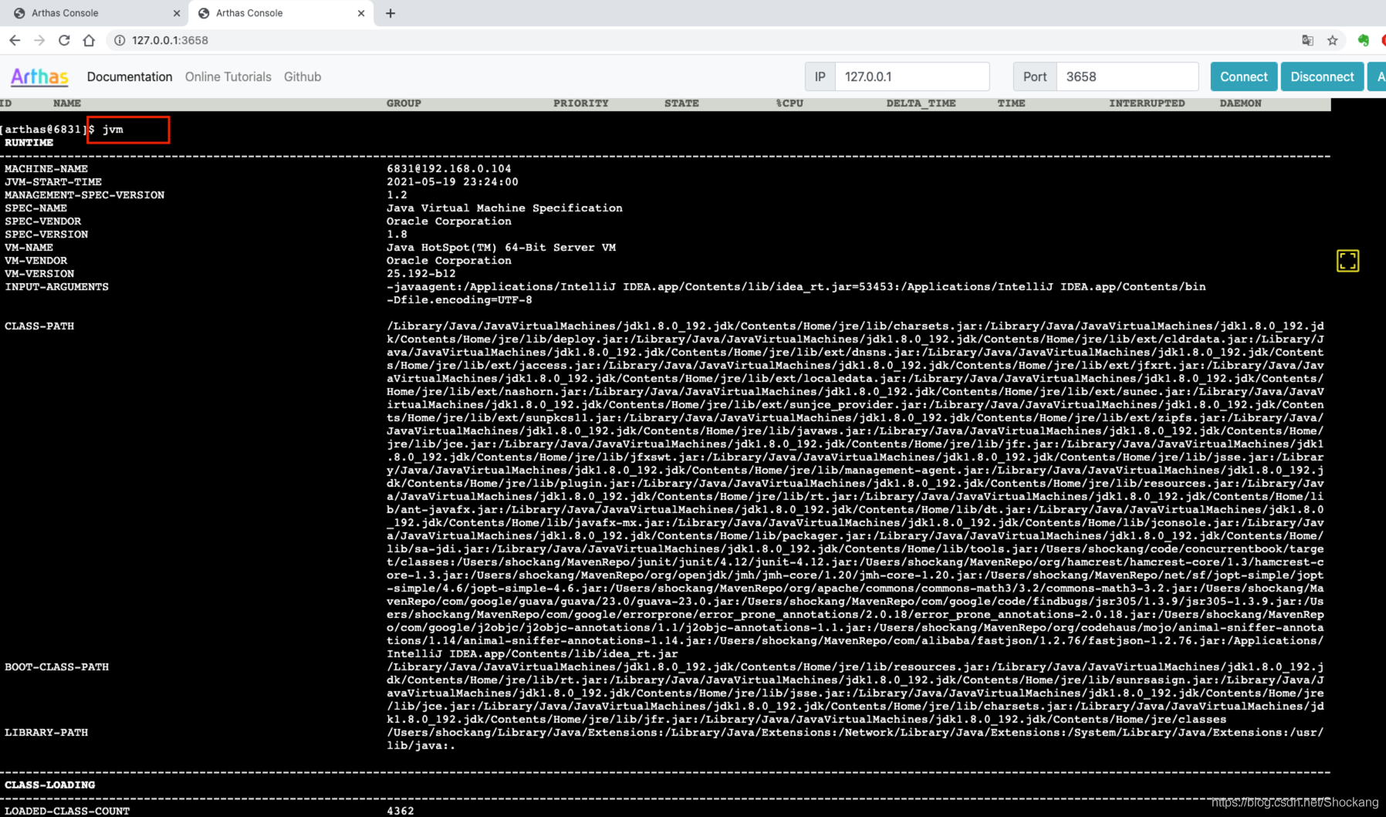1386x817 pixels.
Task: Click the JVM-START-TIME value 2021-05-19 23:24:00
Action: (452, 182)
